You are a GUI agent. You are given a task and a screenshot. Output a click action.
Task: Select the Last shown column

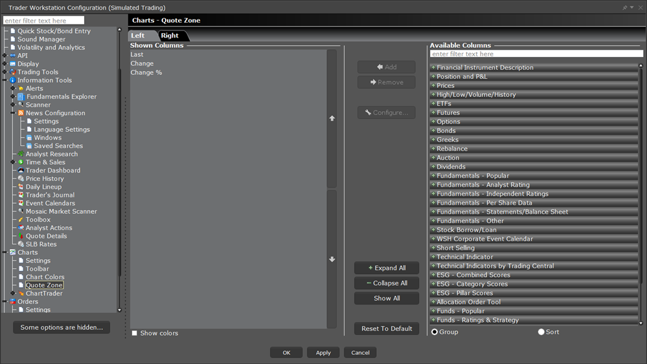(228, 54)
